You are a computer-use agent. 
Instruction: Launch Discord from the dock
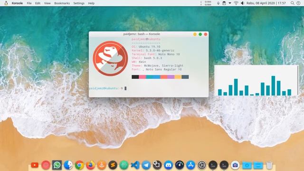[168, 165]
